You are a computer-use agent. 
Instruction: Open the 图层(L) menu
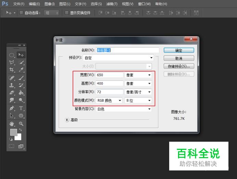pos(65,4)
